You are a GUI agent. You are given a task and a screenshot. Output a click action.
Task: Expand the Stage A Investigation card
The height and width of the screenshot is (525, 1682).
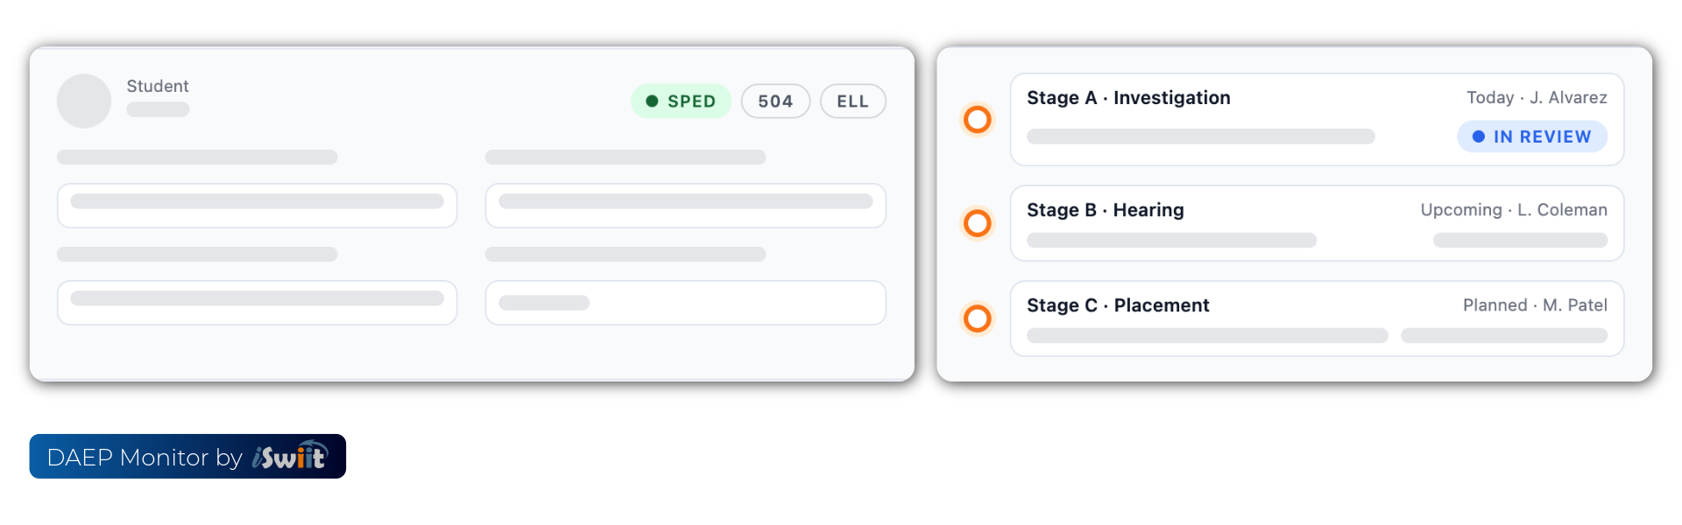pos(1318,120)
